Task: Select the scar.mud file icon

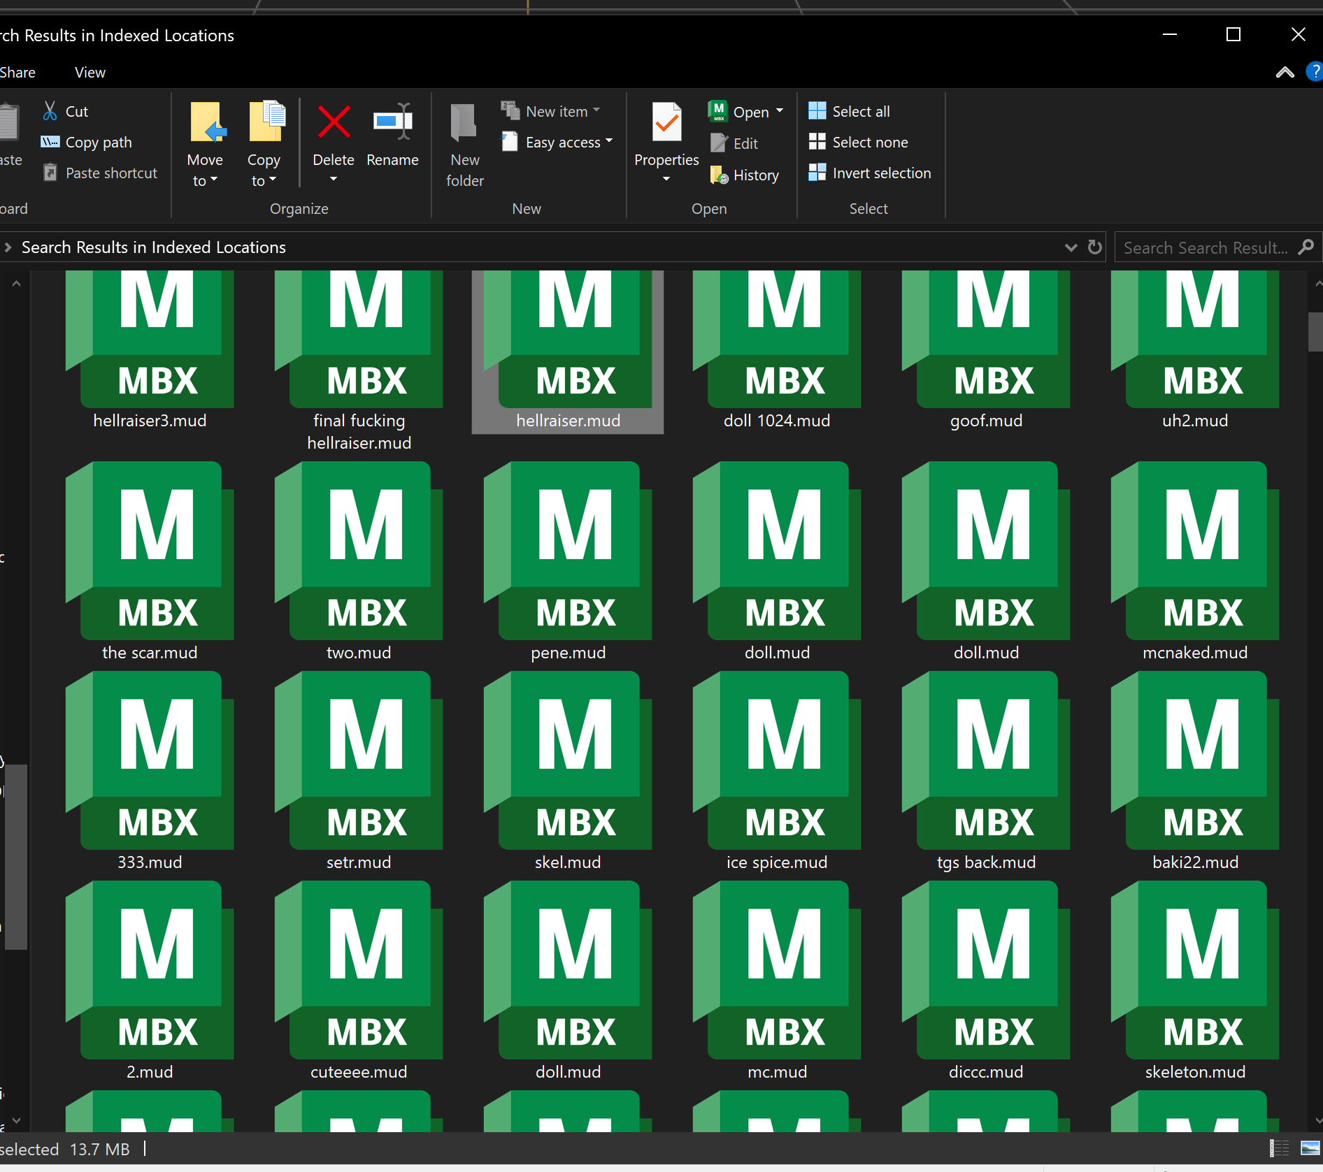Action: [x=150, y=551]
